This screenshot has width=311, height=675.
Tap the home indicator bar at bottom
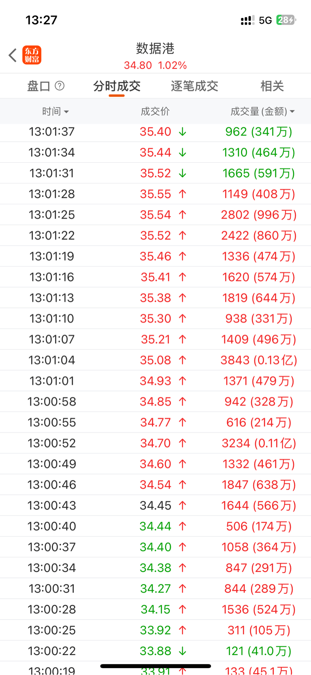click(155, 666)
